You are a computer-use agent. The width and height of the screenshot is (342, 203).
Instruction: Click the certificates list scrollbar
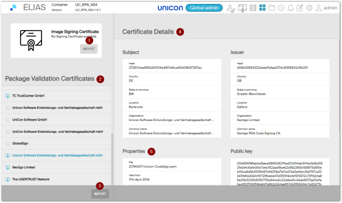click(x=112, y=159)
